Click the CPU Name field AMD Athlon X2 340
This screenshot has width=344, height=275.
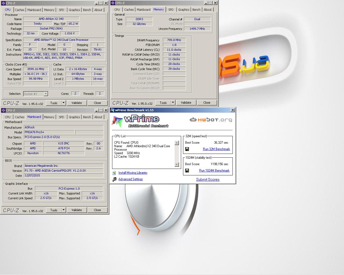tap(51, 19)
